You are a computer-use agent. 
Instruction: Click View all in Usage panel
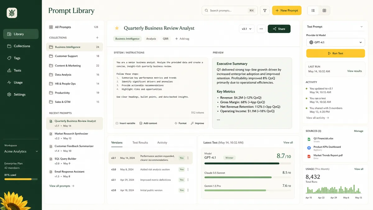pyautogui.click(x=359, y=169)
